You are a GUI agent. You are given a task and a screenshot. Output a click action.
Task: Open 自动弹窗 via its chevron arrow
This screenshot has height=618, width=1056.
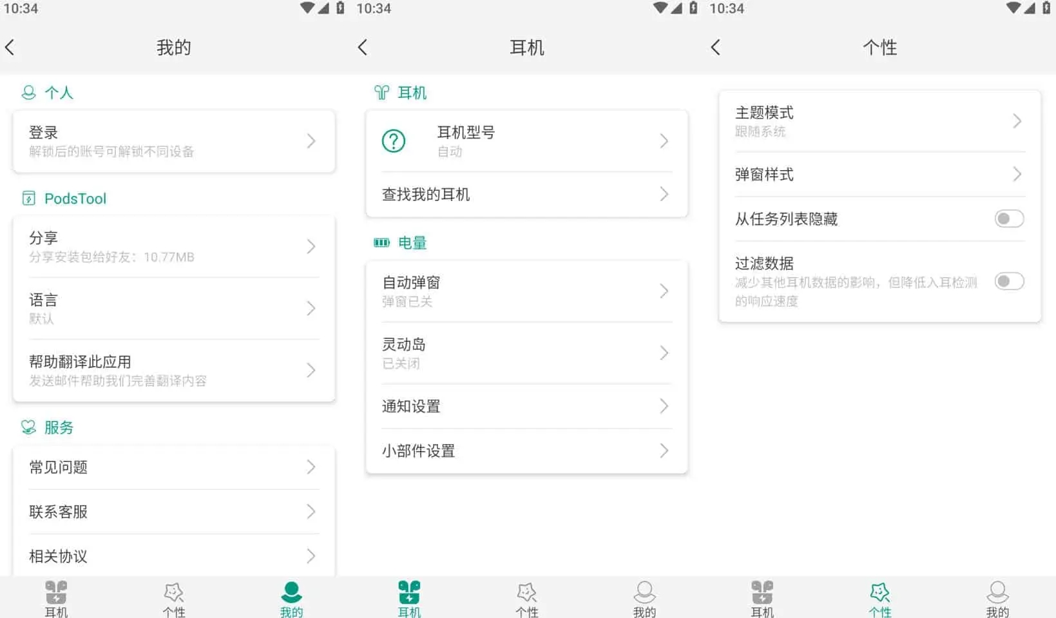click(x=664, y=291)
